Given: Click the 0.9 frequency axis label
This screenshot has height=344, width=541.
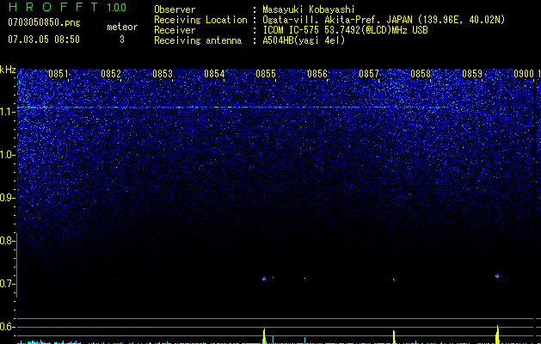Looking at the screenshot, I should [7, 198].
